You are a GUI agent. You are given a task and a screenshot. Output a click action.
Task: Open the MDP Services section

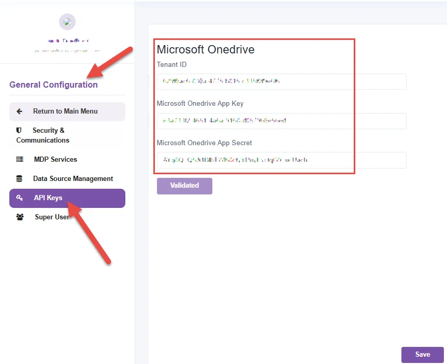[x=67, y=159]
